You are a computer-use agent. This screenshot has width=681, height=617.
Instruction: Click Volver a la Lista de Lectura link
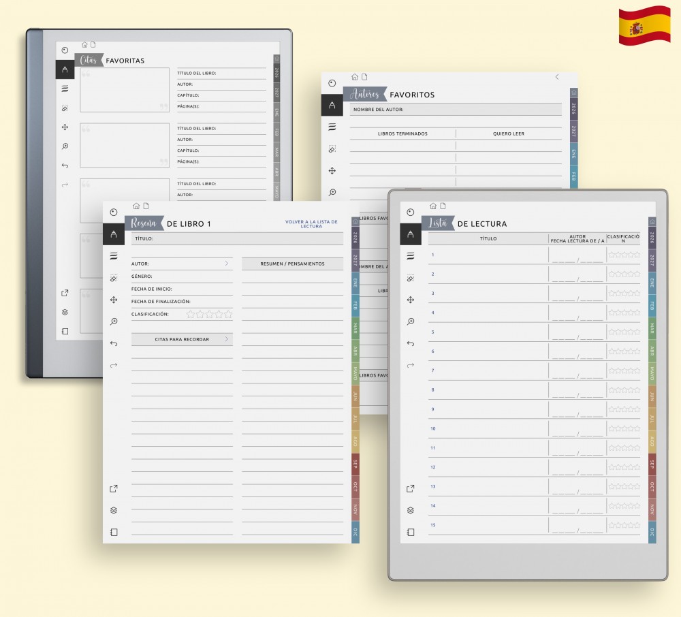[x=311, y=224]
